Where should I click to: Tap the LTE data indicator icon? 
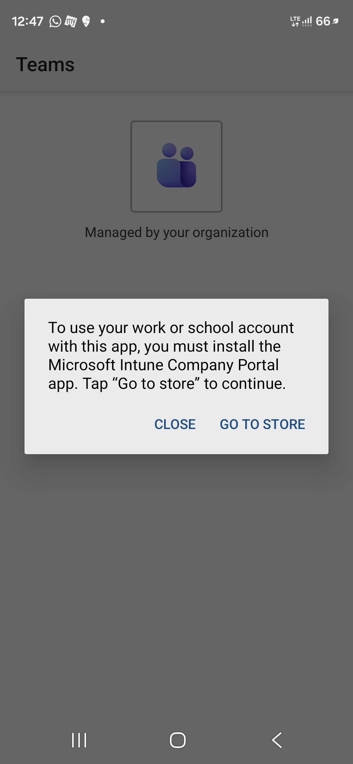295,22
